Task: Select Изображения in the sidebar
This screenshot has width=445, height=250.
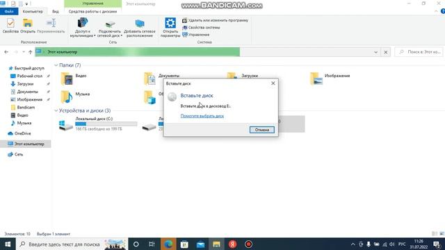Action: coord(26,99)
